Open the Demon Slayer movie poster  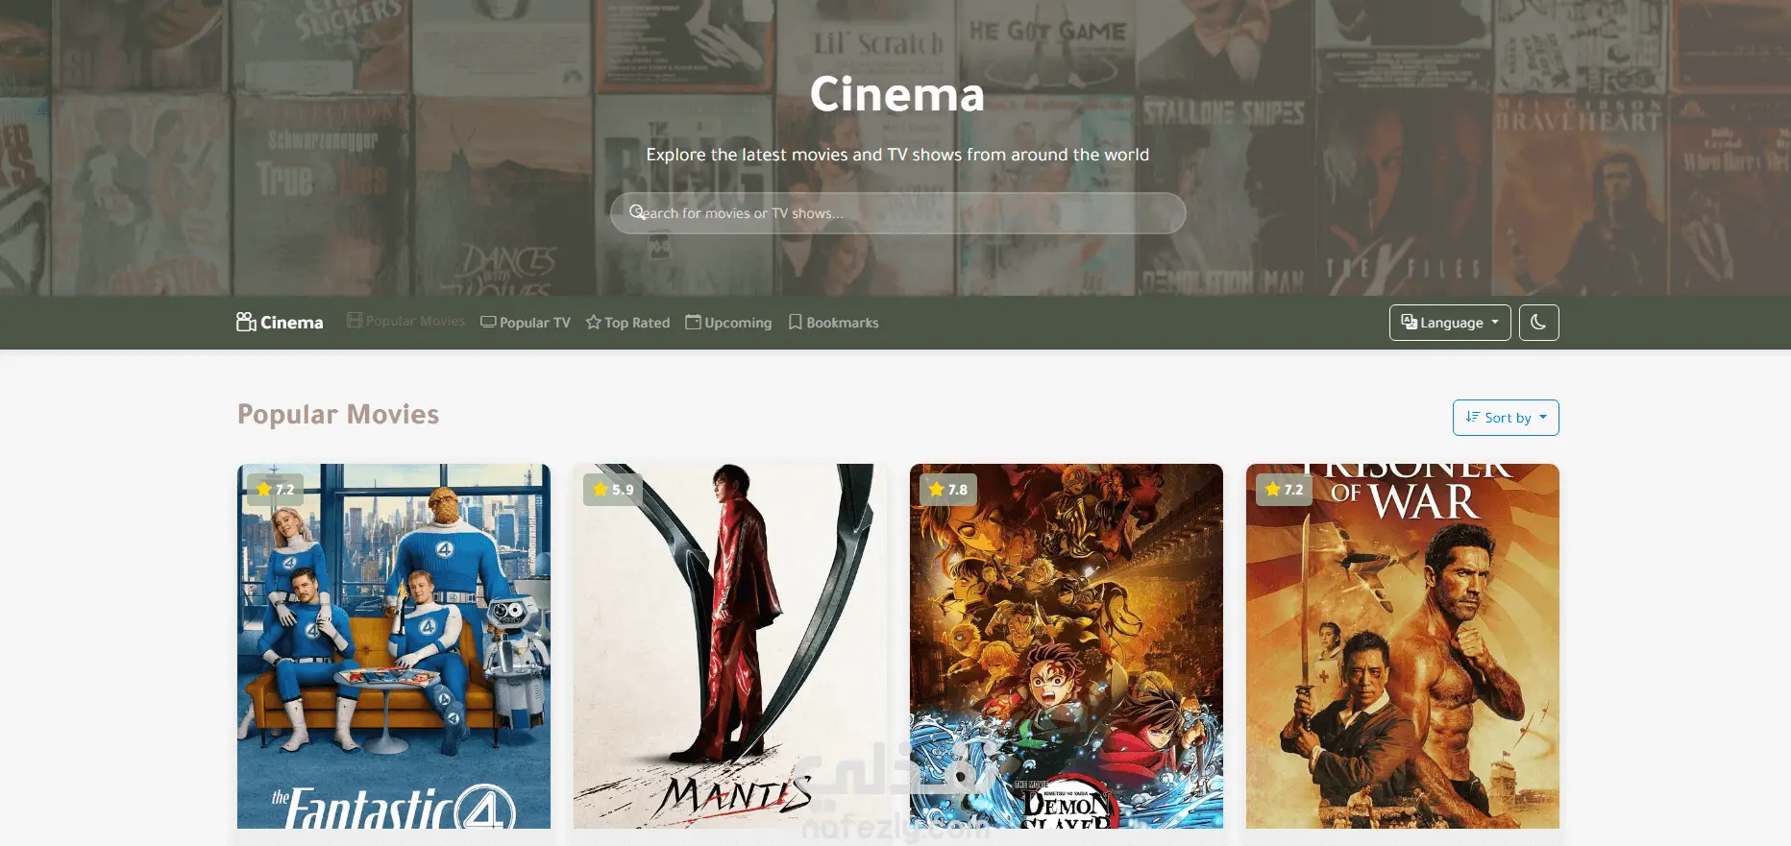(x=1067, y=646)
